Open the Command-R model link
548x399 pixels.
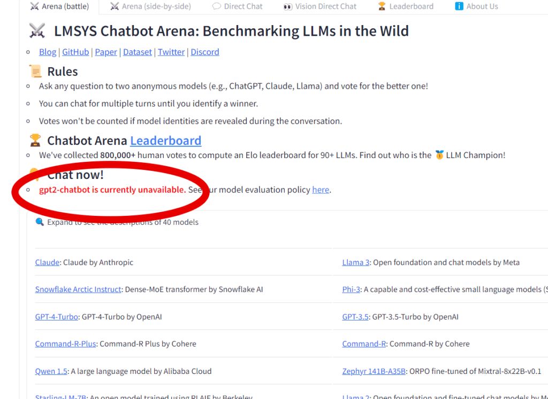pyautogui.click(x=364, y=343)
